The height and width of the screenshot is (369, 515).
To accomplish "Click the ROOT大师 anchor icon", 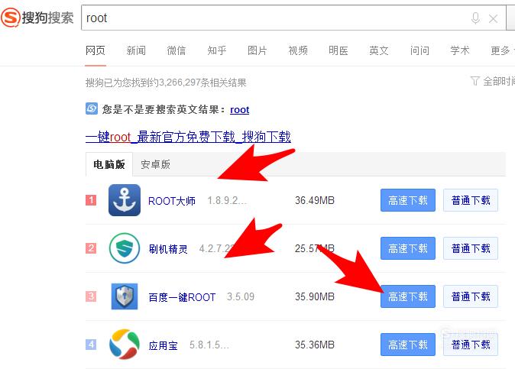I will coord(125,200).
